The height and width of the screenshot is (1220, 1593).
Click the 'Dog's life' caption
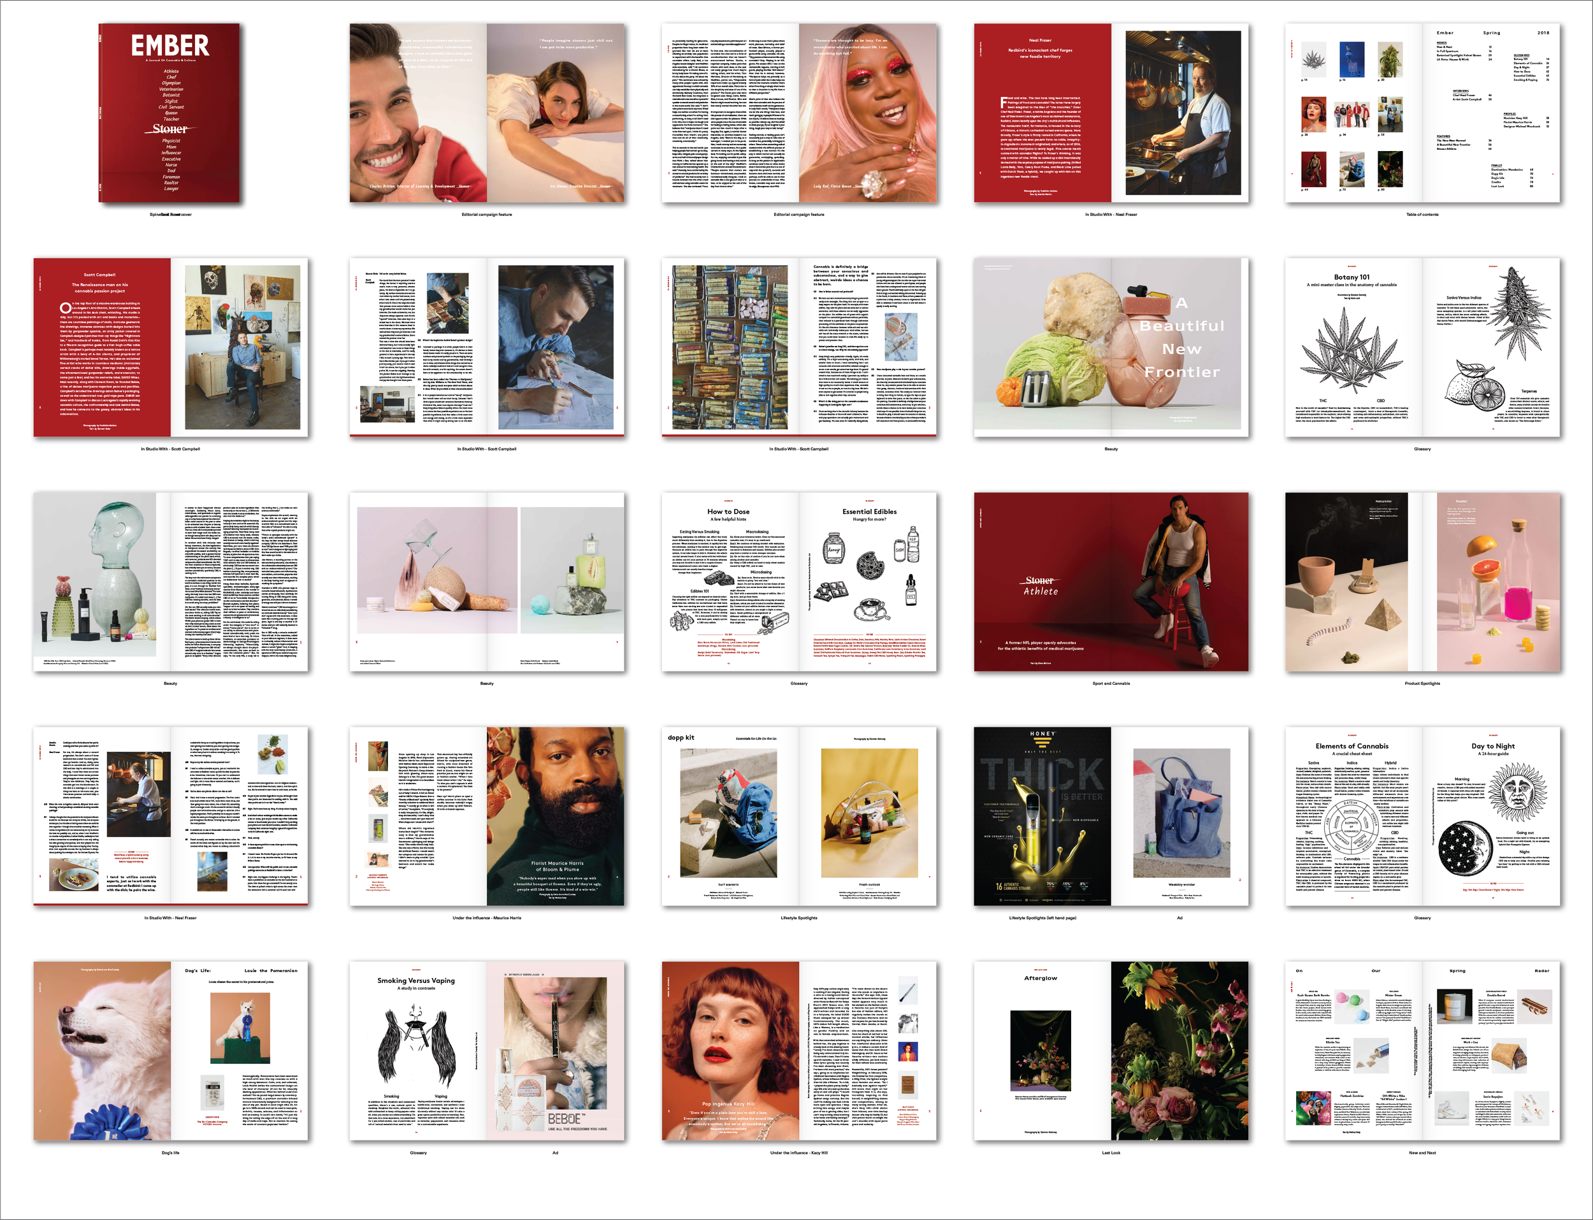(171, 1152)
